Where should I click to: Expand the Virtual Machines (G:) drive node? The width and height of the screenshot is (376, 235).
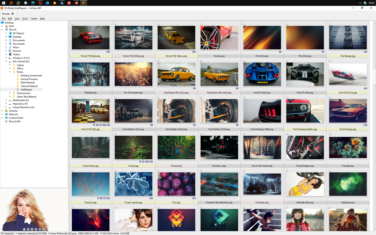pyautogui.click(x=6, y=107)
